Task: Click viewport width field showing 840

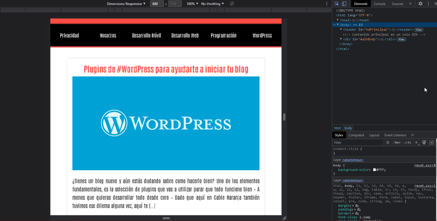Action: [x=157, y=3]
